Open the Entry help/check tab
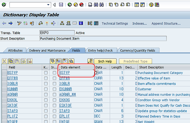This screenshot has width=190, height=123. point(101,50)
